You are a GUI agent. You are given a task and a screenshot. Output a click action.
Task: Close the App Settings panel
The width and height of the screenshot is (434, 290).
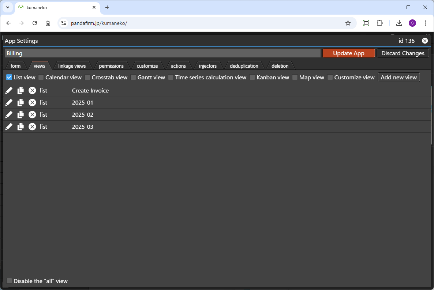tap(424, 41)
